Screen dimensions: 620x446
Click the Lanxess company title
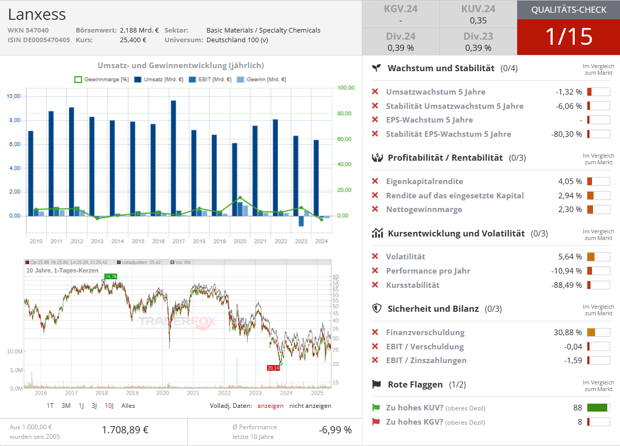click(x=37, y=14)
